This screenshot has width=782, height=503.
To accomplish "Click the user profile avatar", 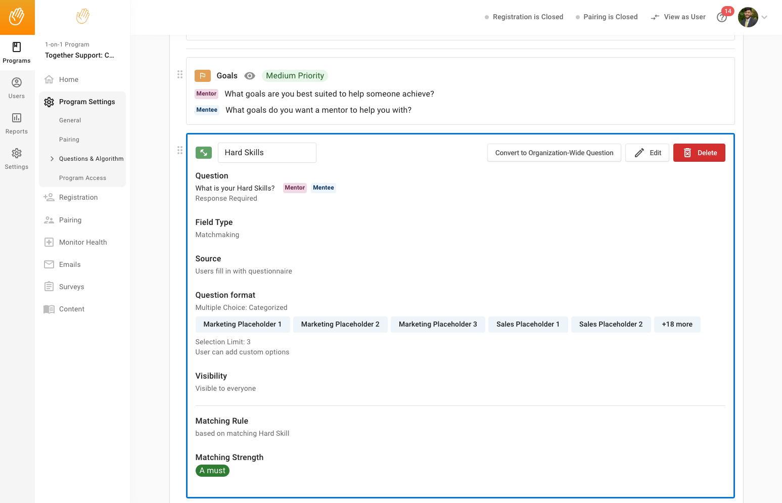I will coord(748,17).
